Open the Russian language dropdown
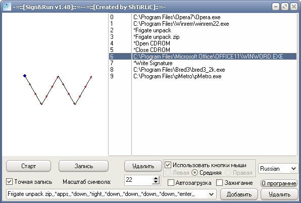This screenshot has width=301, height=203. (278, 169)
